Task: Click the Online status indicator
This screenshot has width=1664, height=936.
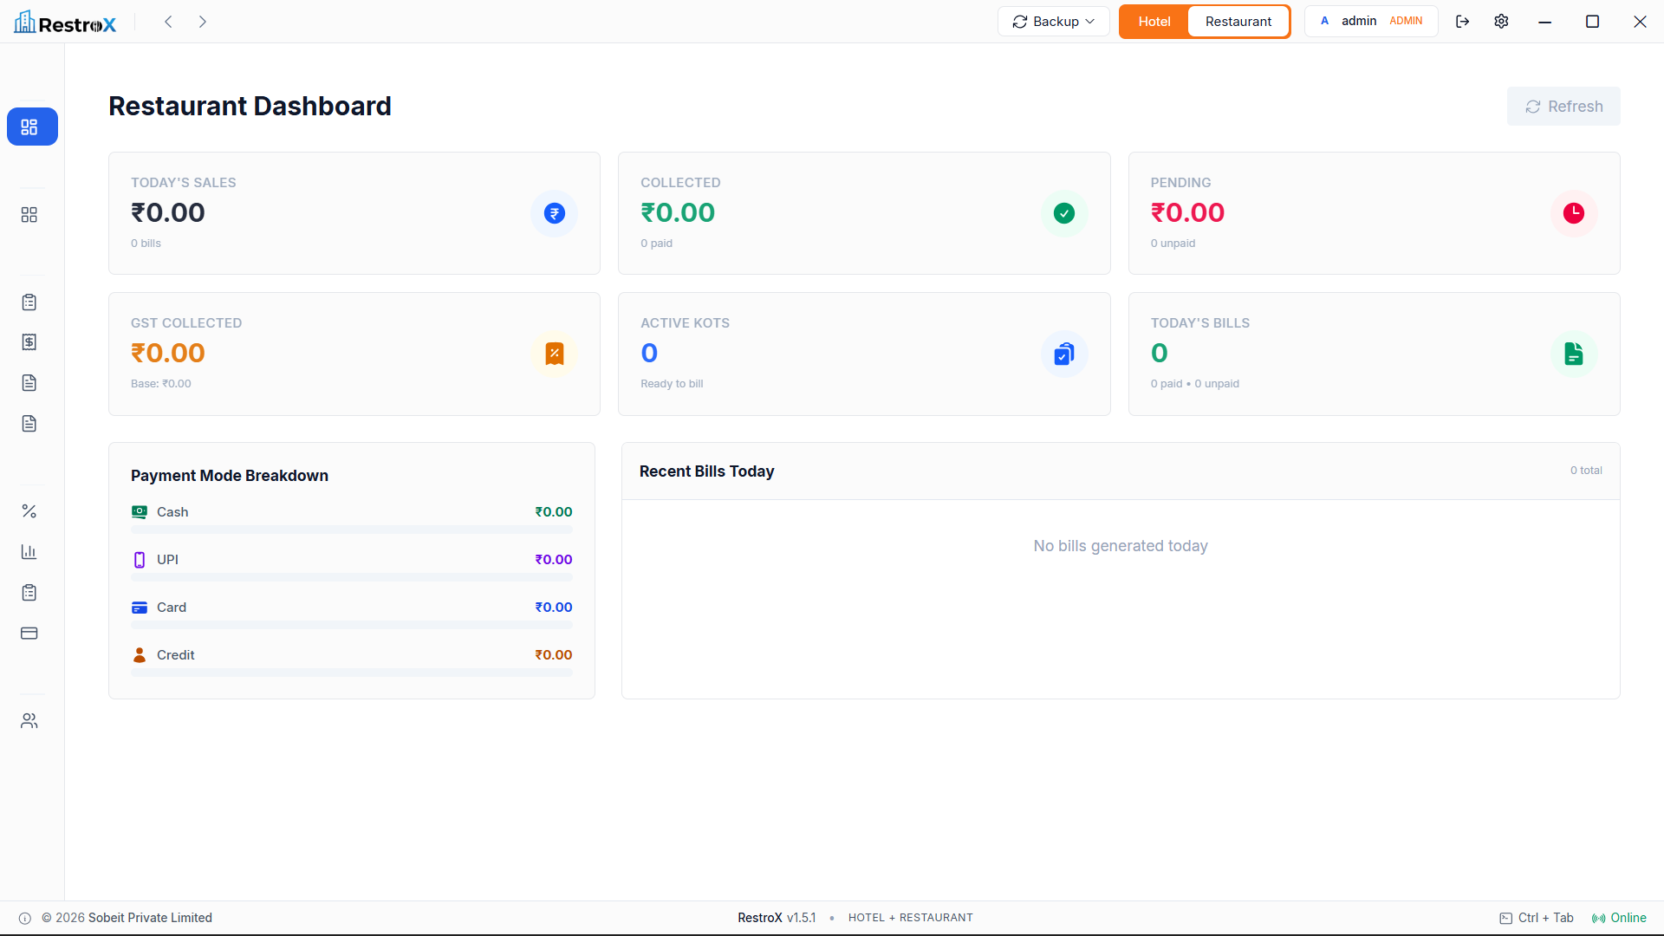Action: click(1619, 919)
